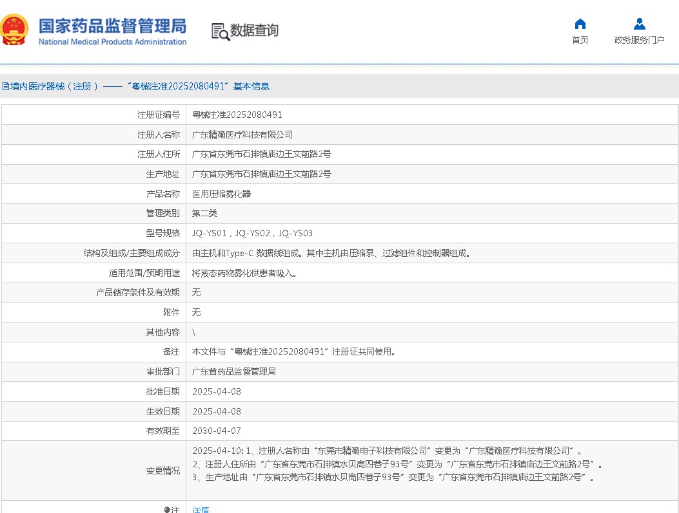
Task: Open 首页 via the house icon
Action: tap(580, 23)
